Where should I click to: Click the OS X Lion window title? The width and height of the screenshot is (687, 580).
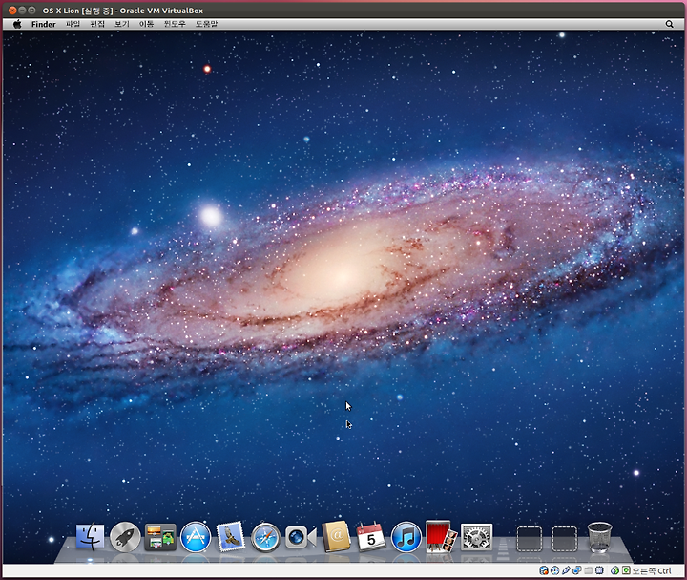(x=123, y=11)
